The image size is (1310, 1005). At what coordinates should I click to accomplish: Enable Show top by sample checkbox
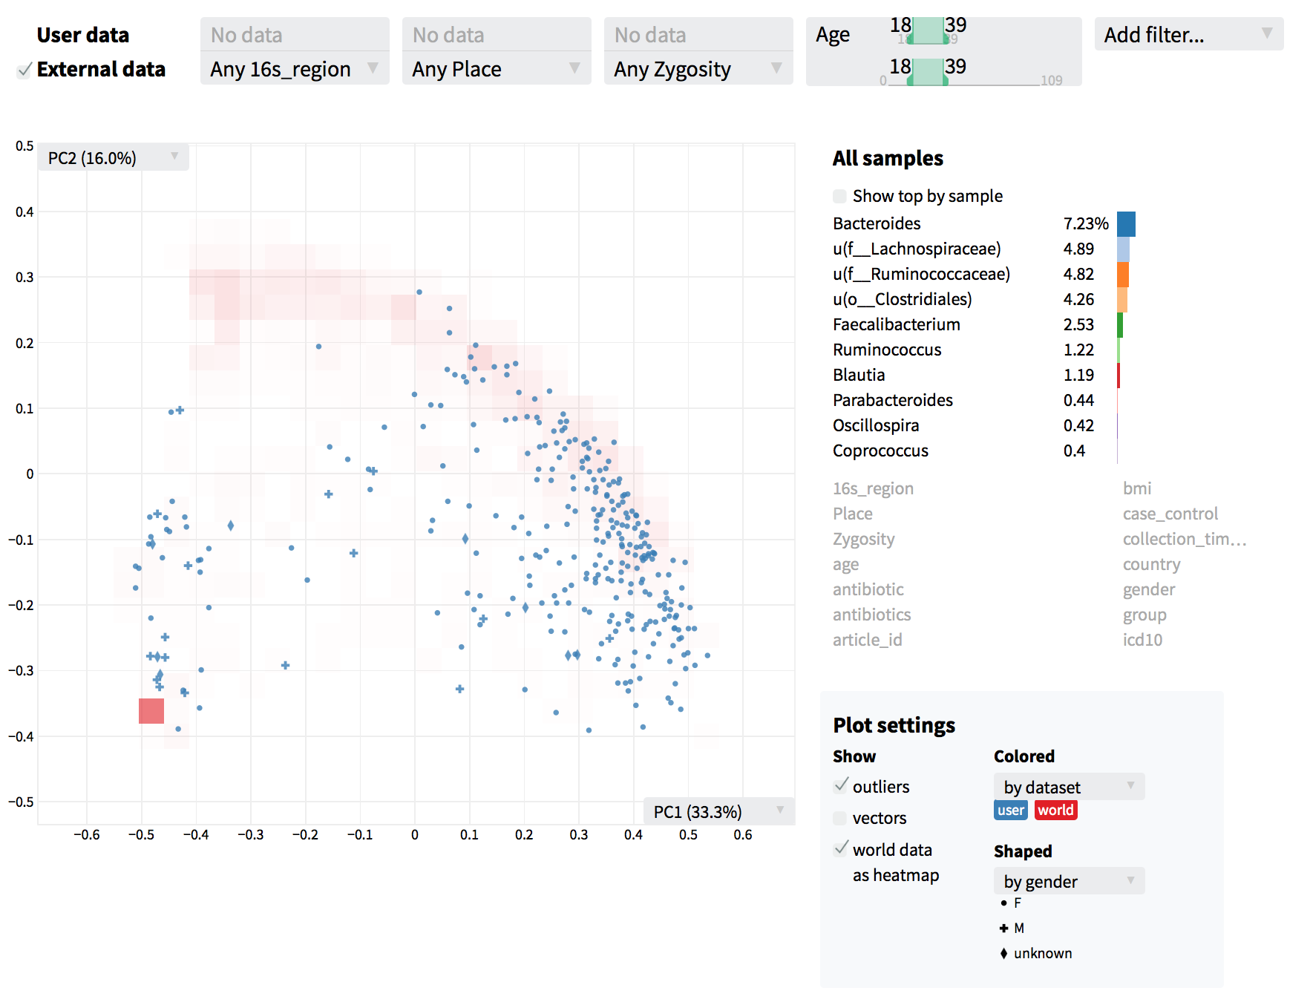click(x=839, y=196)
